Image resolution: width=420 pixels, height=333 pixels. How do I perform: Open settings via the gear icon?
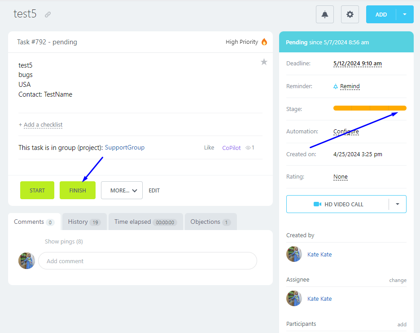pos(350,14)
